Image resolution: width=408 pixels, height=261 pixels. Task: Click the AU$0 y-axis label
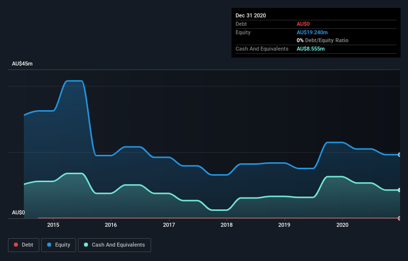pos(18,212)
